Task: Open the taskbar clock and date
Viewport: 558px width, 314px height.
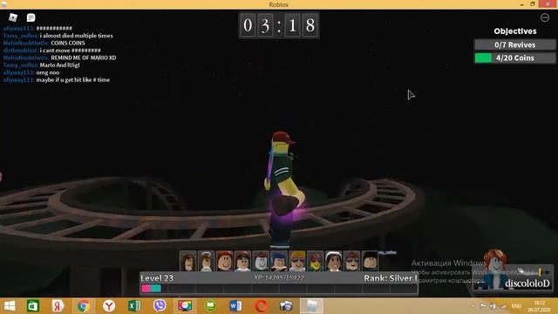Action: [x=539, y=306]
